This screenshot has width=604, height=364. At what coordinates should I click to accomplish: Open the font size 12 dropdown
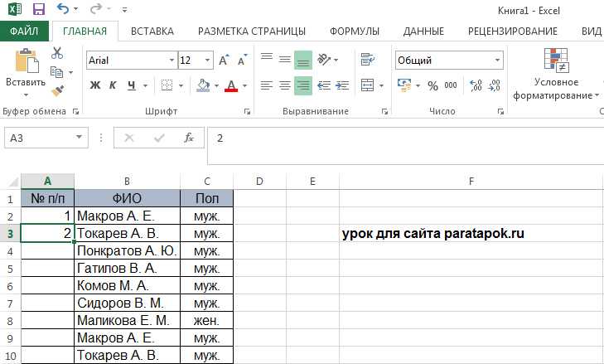[x=207, y=61]
